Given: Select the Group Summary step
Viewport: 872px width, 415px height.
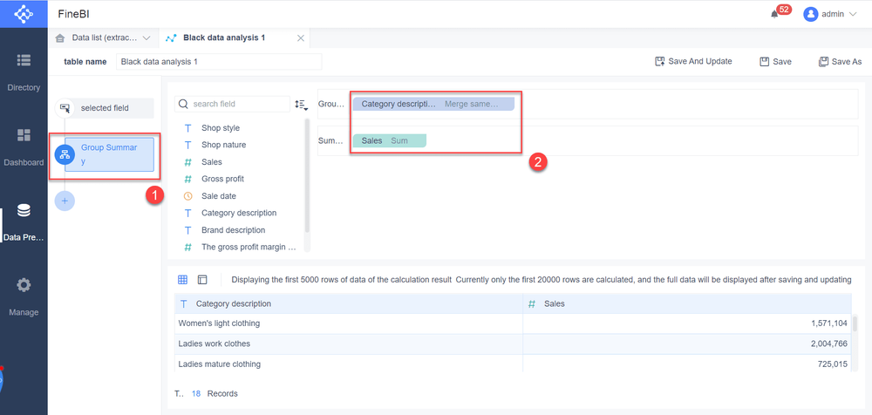Looking at the screenshot, I should [109, 154].
